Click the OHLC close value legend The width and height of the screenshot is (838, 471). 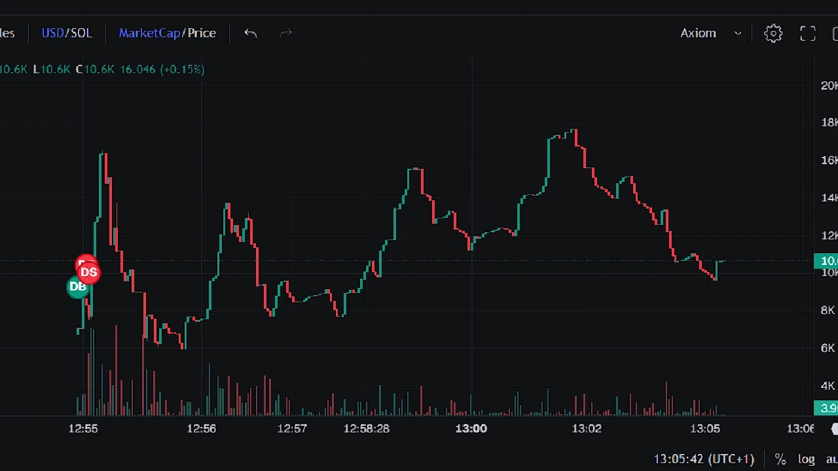point(96,69)
